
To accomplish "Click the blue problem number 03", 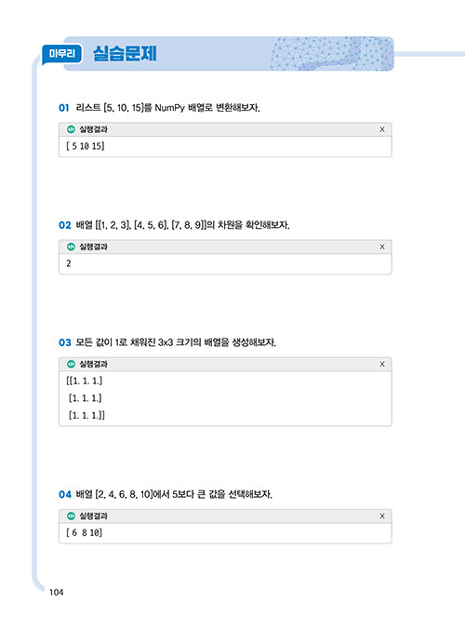I will coord(65,342).
